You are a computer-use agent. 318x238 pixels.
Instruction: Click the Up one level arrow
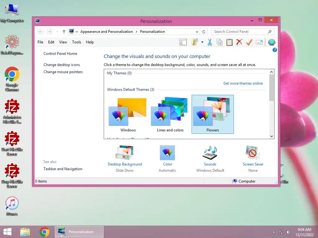[x=64, y=32]
